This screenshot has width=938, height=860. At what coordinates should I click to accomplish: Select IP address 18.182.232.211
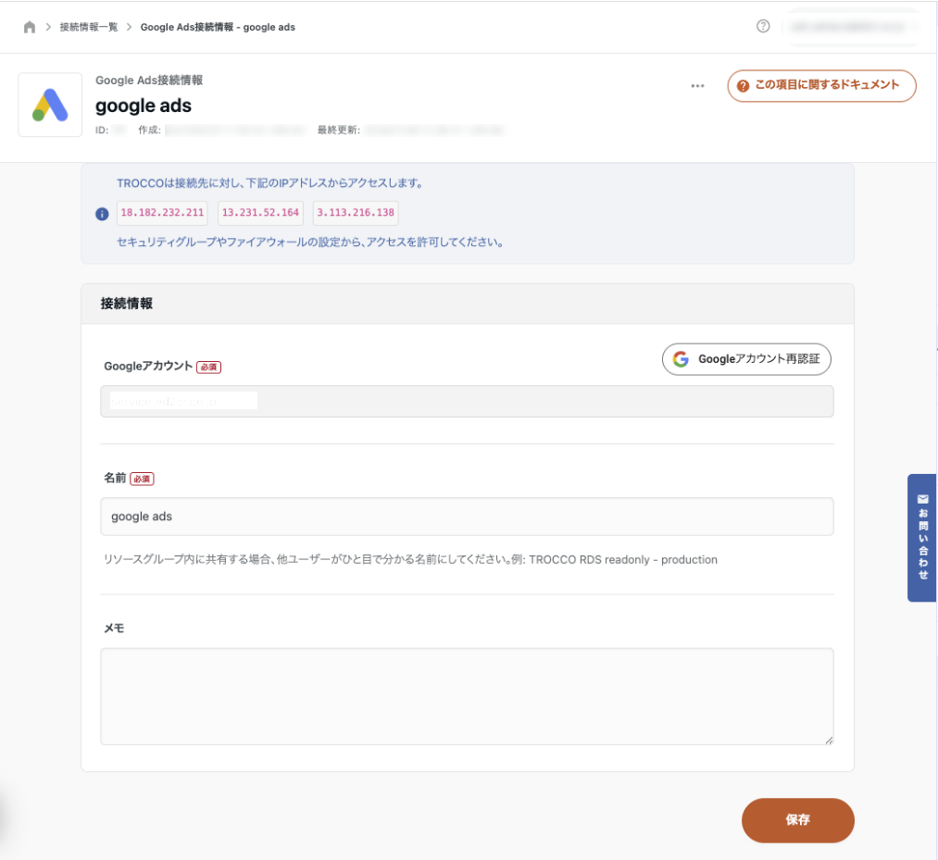(x=162, y=213)
